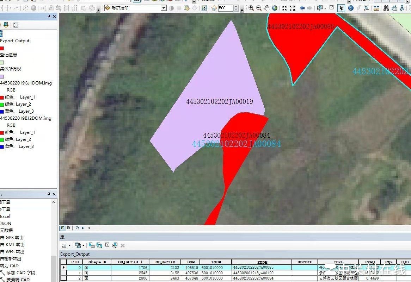Select the Zoom In magnifier tool
Image resolution: width=411 pixels, height=282 pixels.
(251, 8)
